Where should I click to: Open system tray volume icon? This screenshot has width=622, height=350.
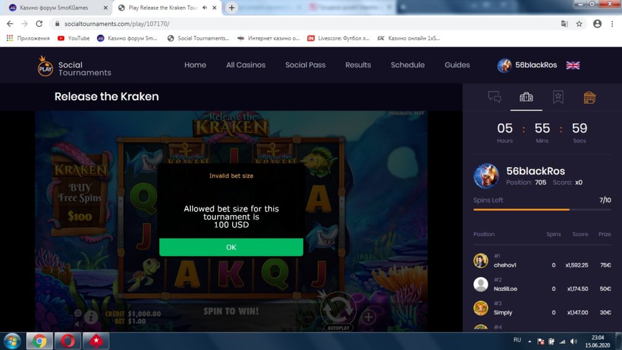click(573, 341)
